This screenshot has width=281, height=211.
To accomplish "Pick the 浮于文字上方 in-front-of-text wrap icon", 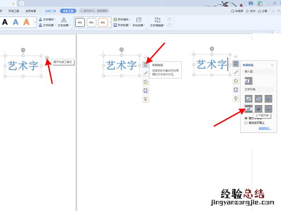I will [x=268, y=109].
